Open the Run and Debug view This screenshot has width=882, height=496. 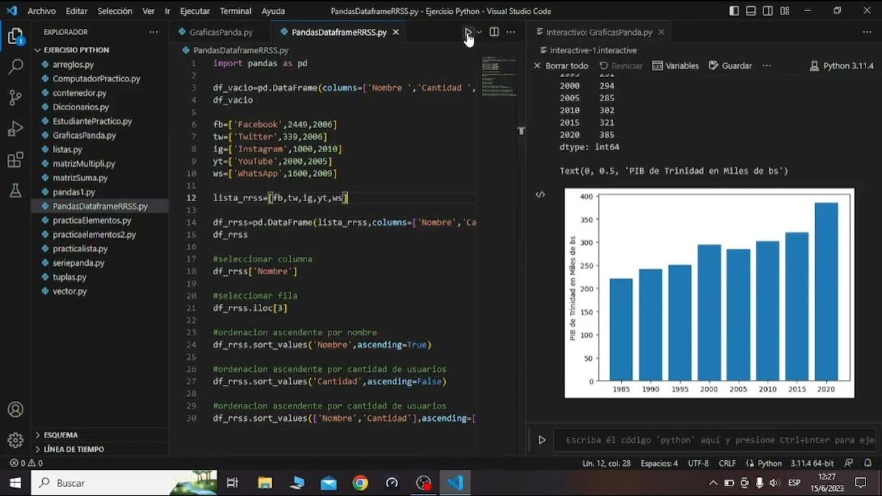[15, 129]
